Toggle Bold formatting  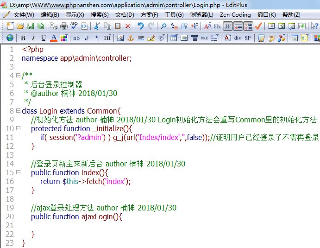tap(23, 38)
